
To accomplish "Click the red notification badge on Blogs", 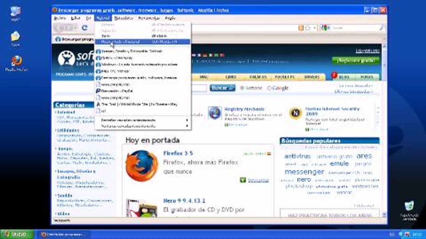I will pyautogui.click(x=334, y=75).
